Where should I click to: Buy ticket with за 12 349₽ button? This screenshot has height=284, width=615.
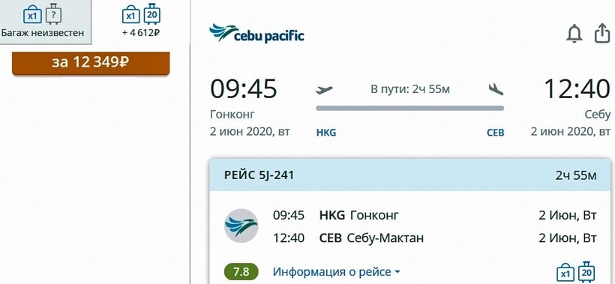pos(91,63)
